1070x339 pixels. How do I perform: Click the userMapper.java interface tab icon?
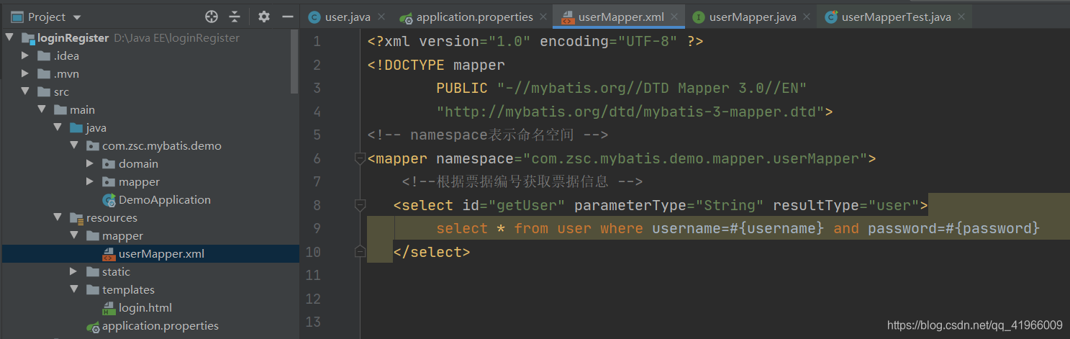click(x=698, y=17)
